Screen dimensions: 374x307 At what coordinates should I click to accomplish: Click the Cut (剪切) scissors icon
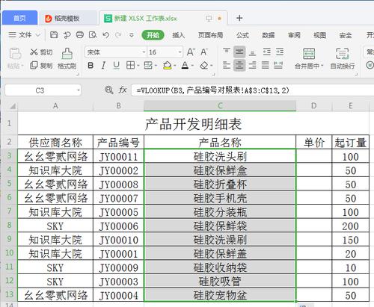click(x=34, y=52)
